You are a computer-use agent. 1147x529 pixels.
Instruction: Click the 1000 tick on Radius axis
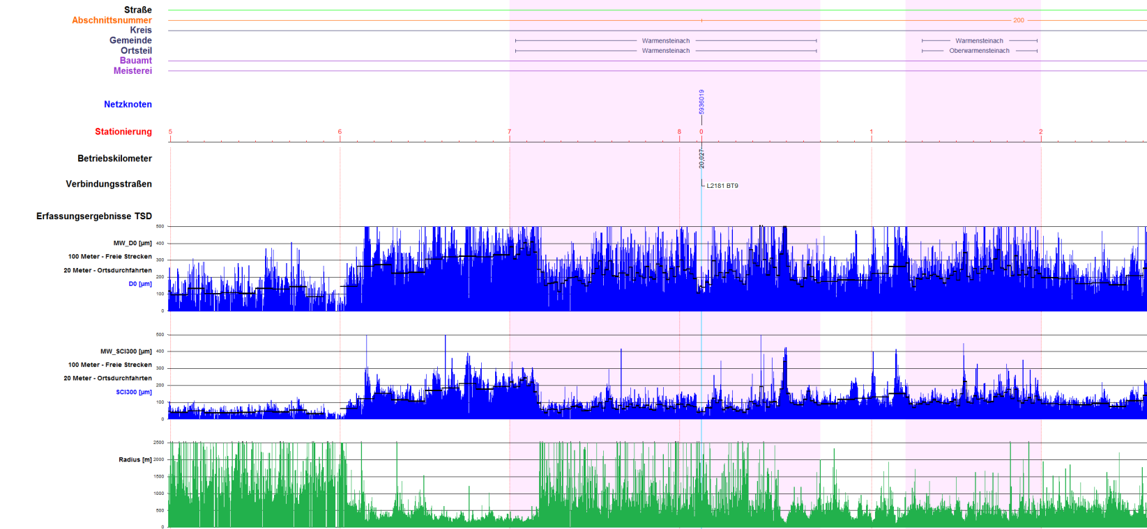tap(158, 494)
